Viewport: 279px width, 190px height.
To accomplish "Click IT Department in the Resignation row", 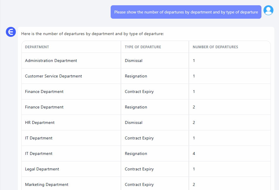I will point(39,154).
